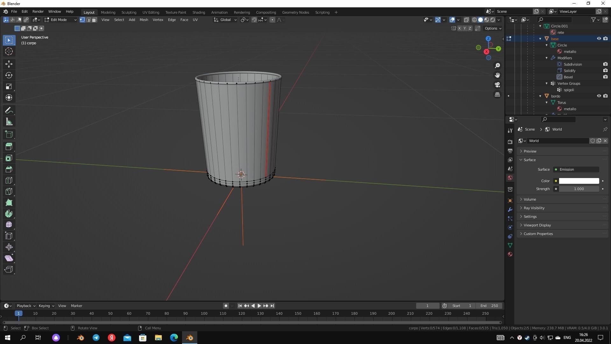Hide the bordo object in viewport
The height and width of the screenshot is (344, 611).
pyautogui.click(x=599, y=96)
